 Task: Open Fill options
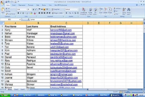[116, 11]
